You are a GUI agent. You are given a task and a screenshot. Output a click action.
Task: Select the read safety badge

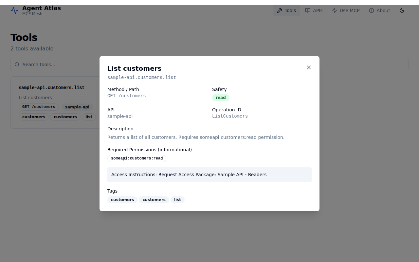coord(221,97)
